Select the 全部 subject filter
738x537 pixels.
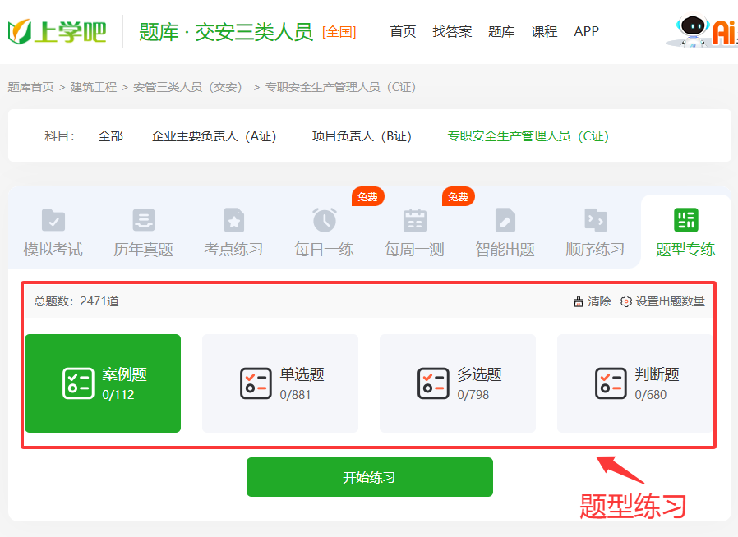coord(111,136)
